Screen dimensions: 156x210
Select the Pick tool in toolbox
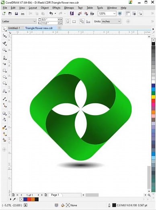pyautogui.click(x=4, y=29)
